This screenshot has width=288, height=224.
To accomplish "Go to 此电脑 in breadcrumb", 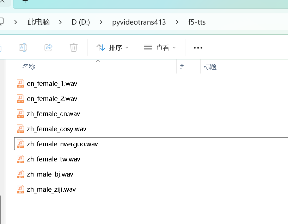I will click(x=38, y=22).
